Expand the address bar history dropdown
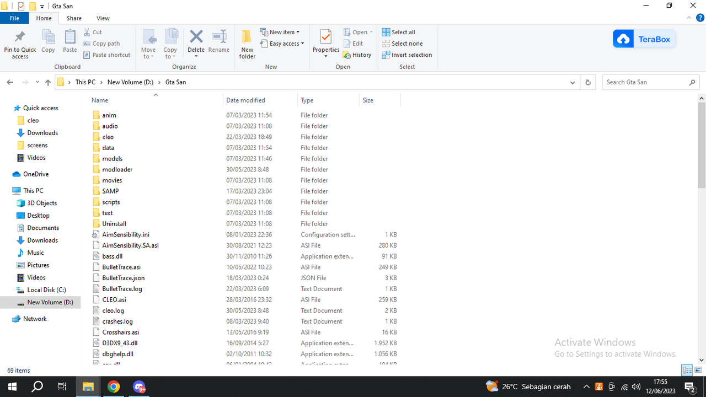 [573, 82]
